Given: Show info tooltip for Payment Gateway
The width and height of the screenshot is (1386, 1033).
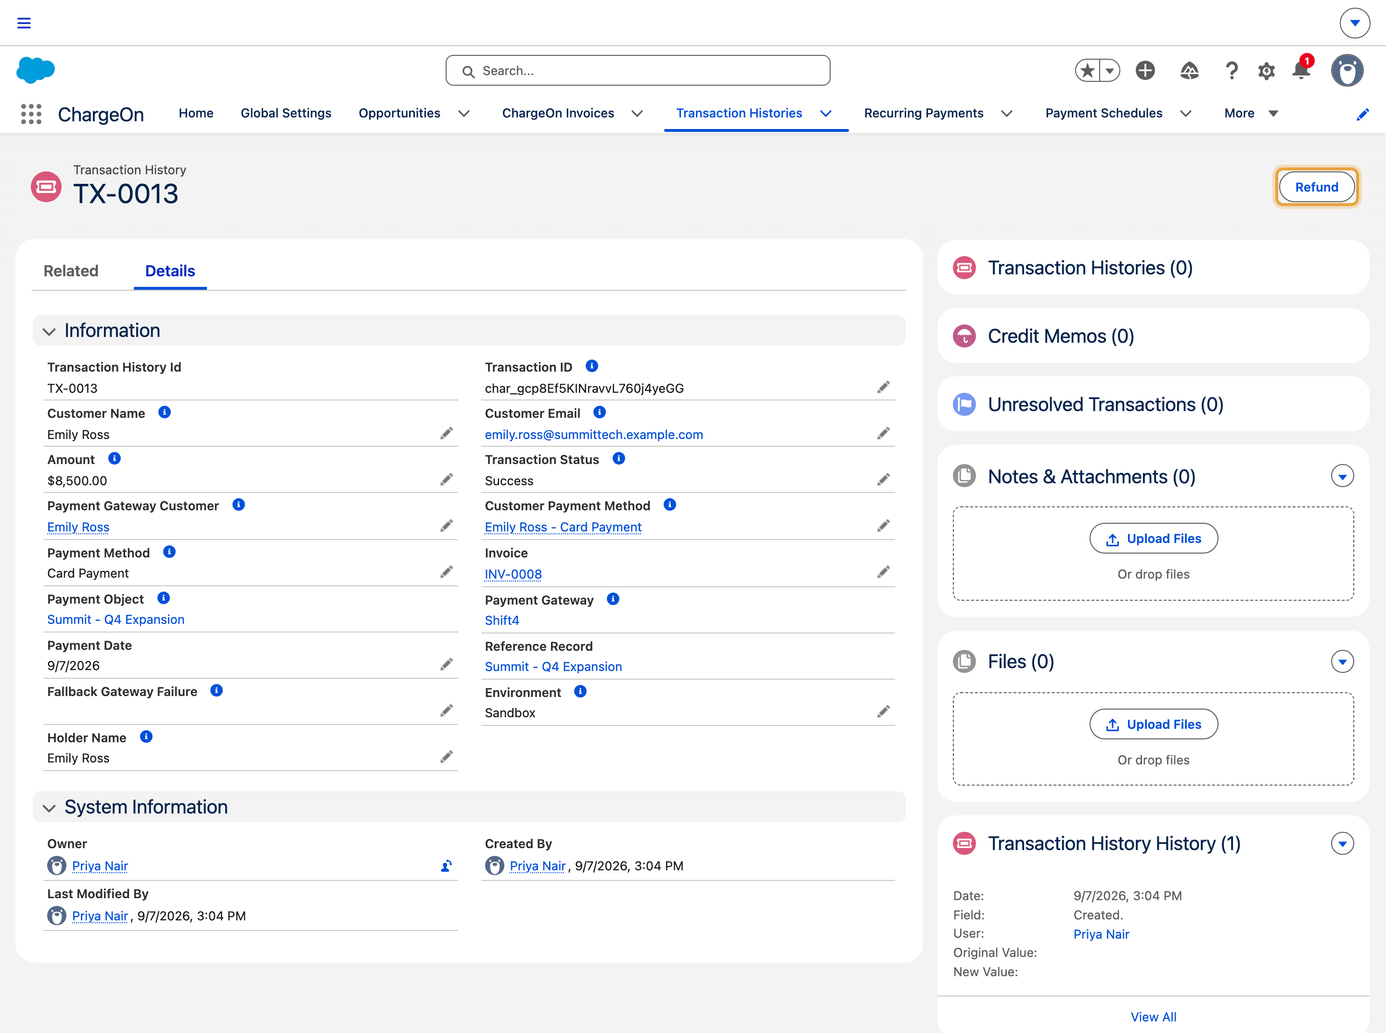Looking at the screenshot, I should (613, 599).
